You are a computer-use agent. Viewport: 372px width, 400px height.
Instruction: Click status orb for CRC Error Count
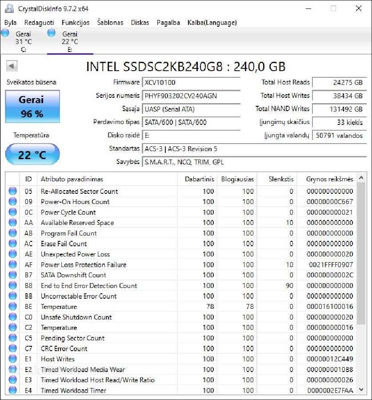point(12,348)
